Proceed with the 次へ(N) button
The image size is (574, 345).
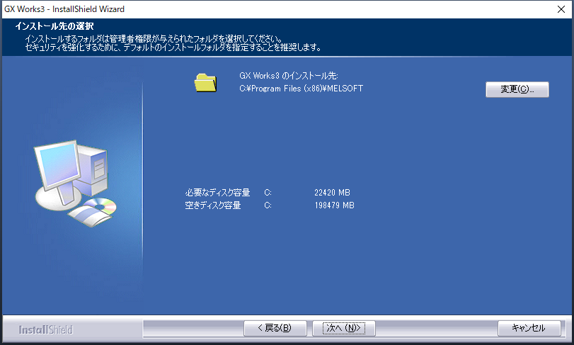point(344,328)
